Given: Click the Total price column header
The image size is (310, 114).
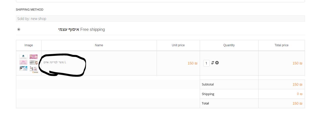Looking at the screenshot, I should point(281,45).
